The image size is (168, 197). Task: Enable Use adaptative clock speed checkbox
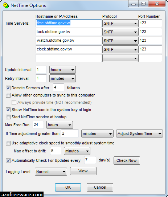[8, 143]
